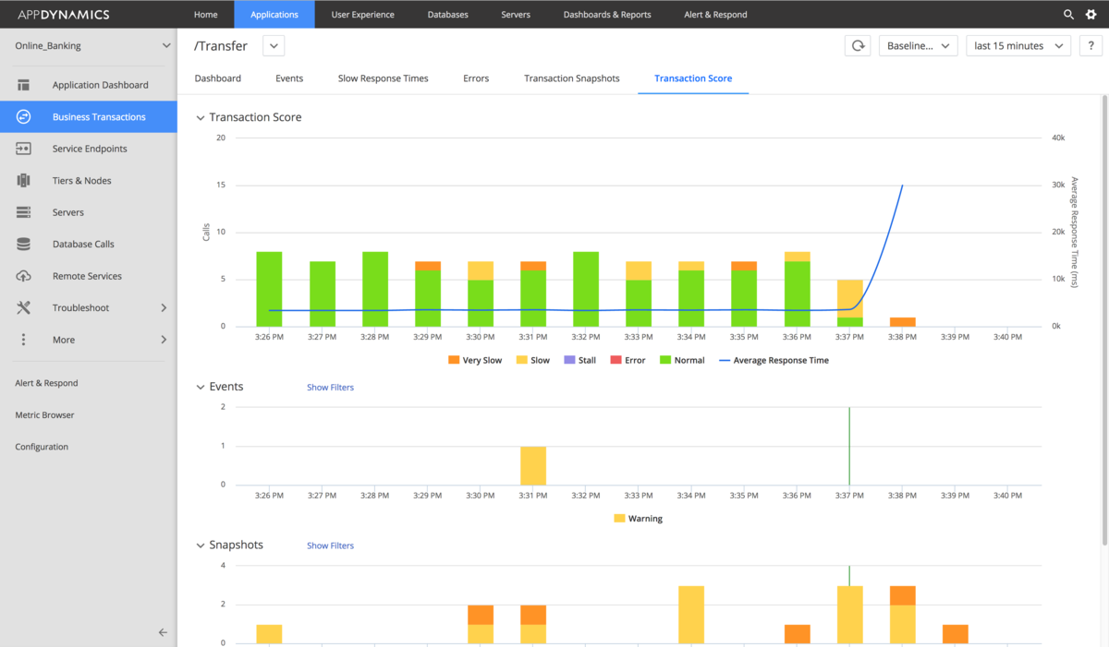Open the search magnifier icon
This screenshot has width=1109, height=647.
(1068, 15)
